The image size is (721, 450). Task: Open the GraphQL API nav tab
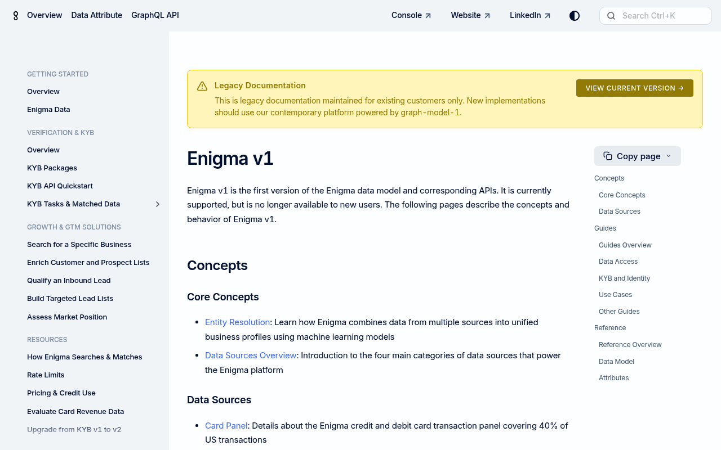click(155, 15)
